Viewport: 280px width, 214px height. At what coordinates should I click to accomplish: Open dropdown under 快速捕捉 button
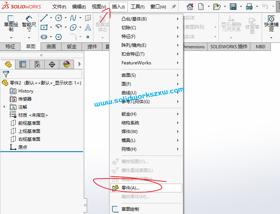point(271,38)
